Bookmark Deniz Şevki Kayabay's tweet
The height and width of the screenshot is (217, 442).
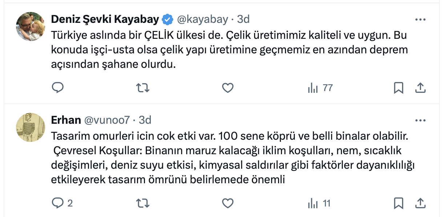[399, 87]
